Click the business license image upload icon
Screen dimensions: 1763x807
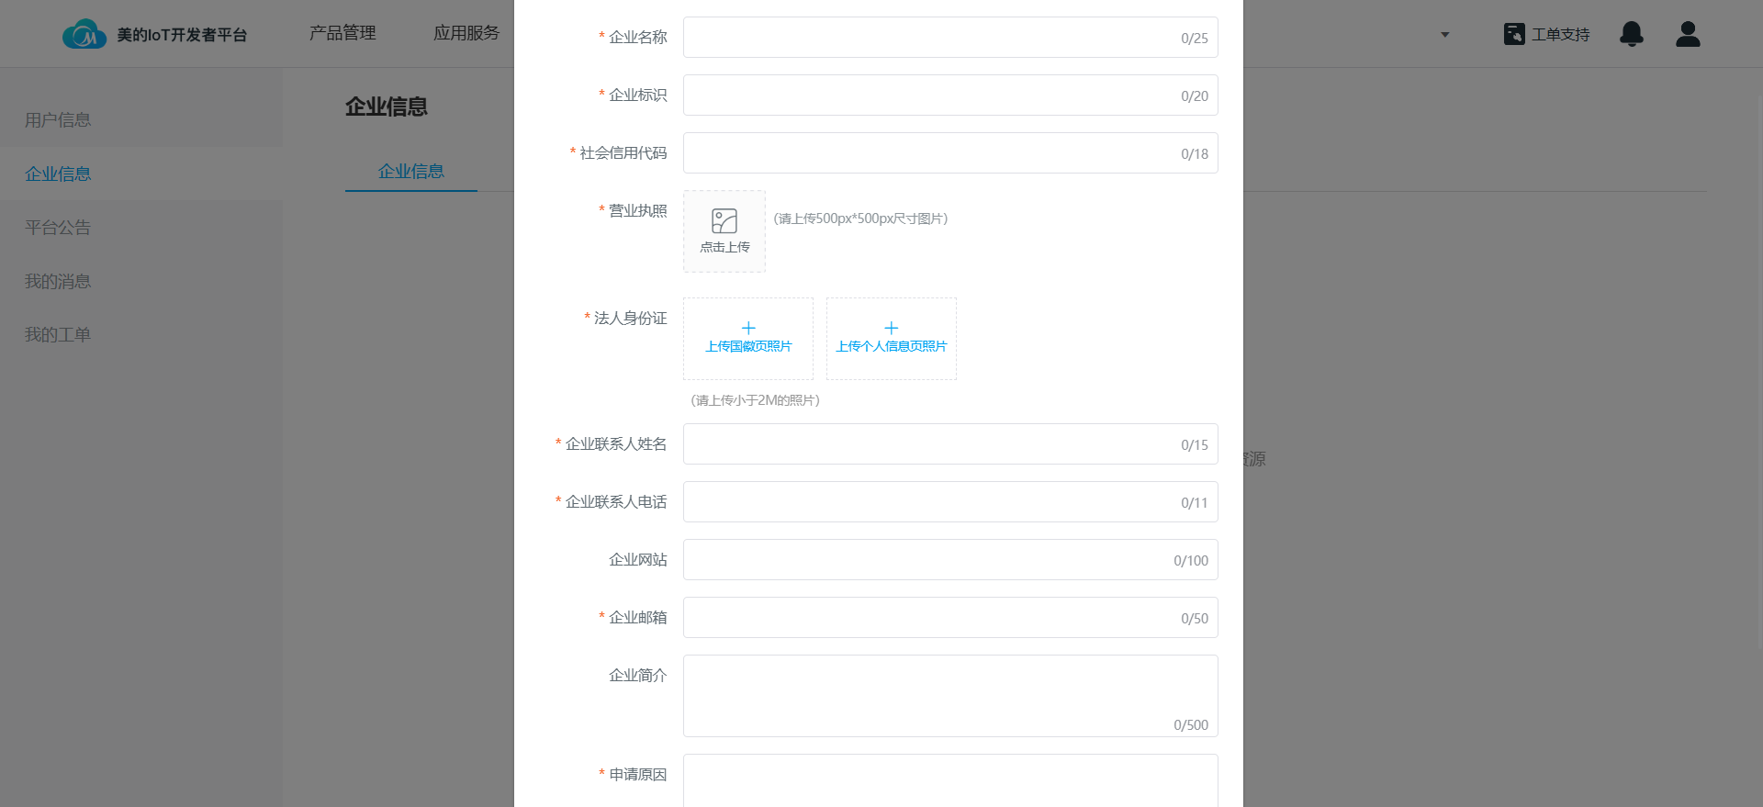(724, 221)
